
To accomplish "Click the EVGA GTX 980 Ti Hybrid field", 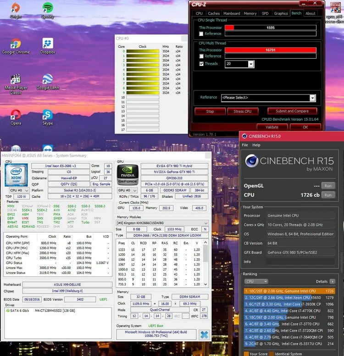I will (174, 166).
